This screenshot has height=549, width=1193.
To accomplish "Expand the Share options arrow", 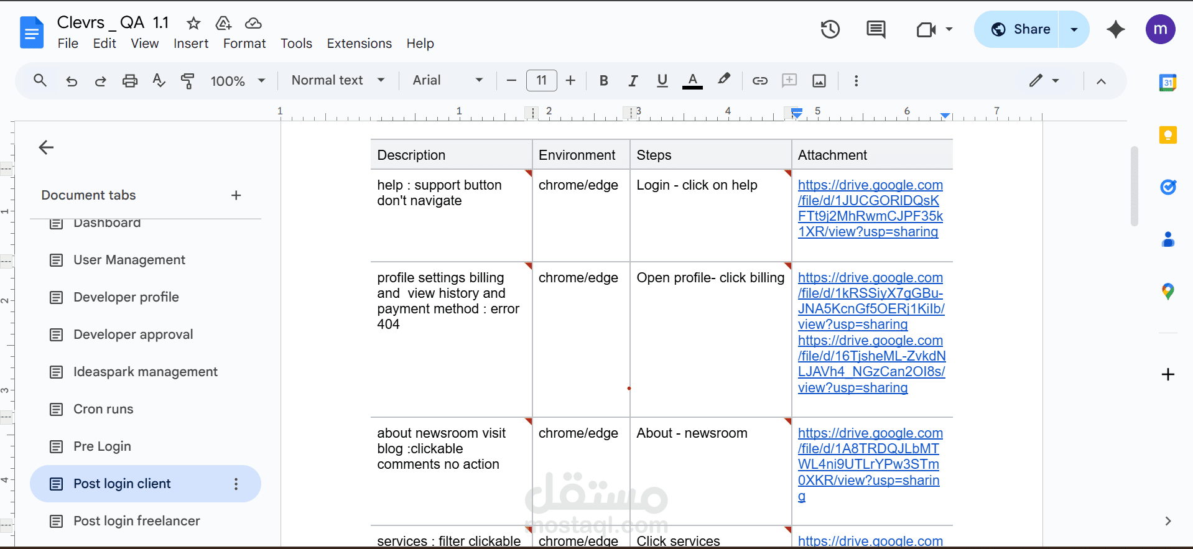I will pos(1074,29).
